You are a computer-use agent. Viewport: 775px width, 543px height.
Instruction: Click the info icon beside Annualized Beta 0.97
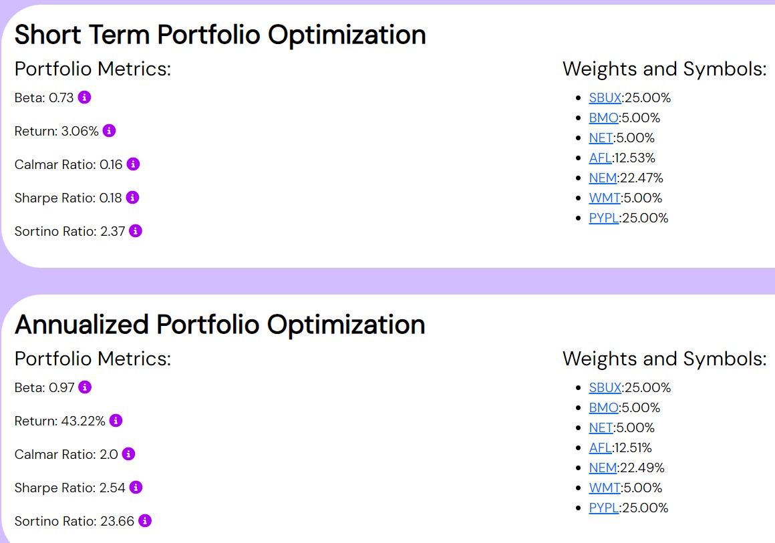(x=85, y=387)
